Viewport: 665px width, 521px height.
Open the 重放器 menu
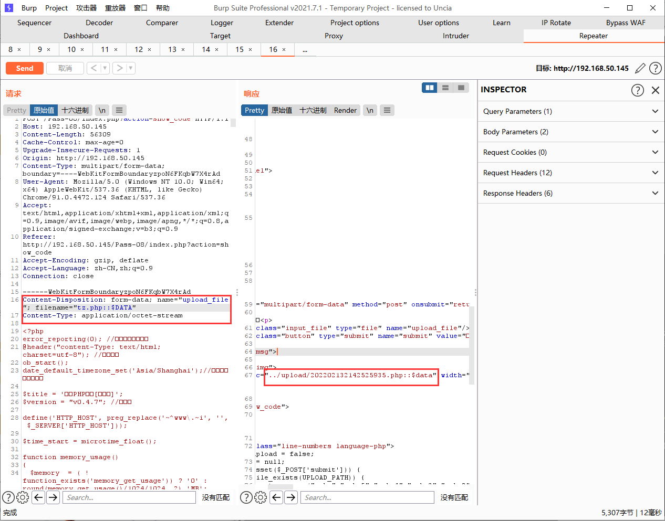(115, 8)
